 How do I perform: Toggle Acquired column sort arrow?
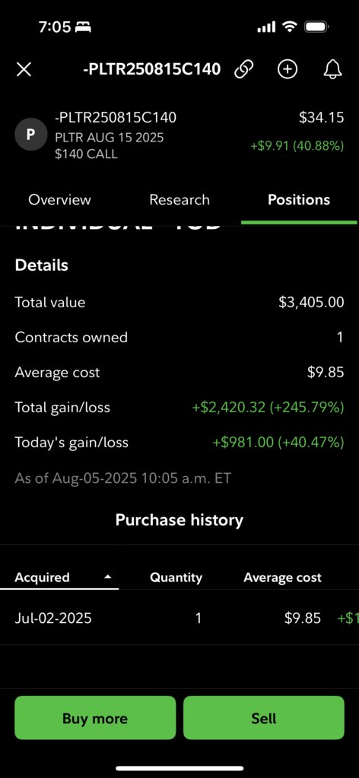[108, 577]
